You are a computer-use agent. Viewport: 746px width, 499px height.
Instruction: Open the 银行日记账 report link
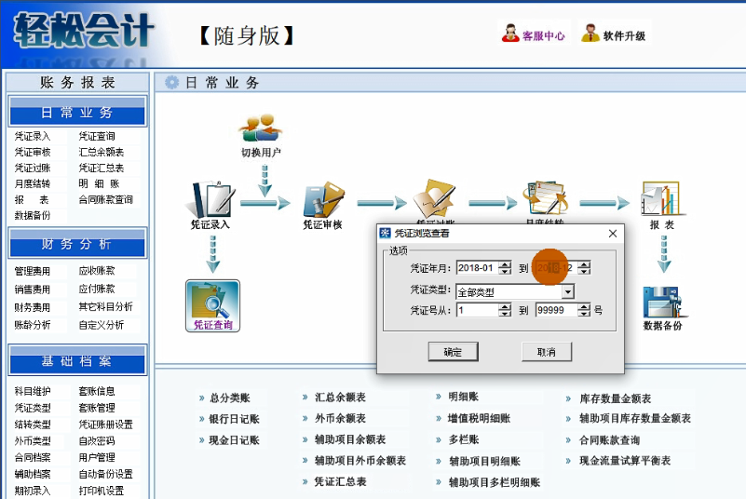(x=234, y=419)
